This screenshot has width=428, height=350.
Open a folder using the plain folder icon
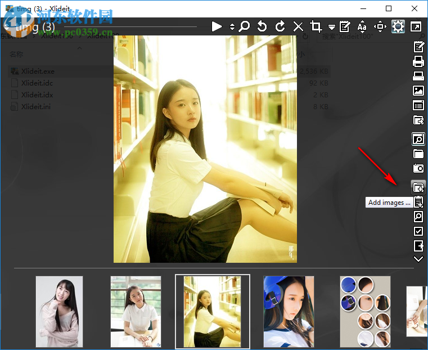(418, 154)
